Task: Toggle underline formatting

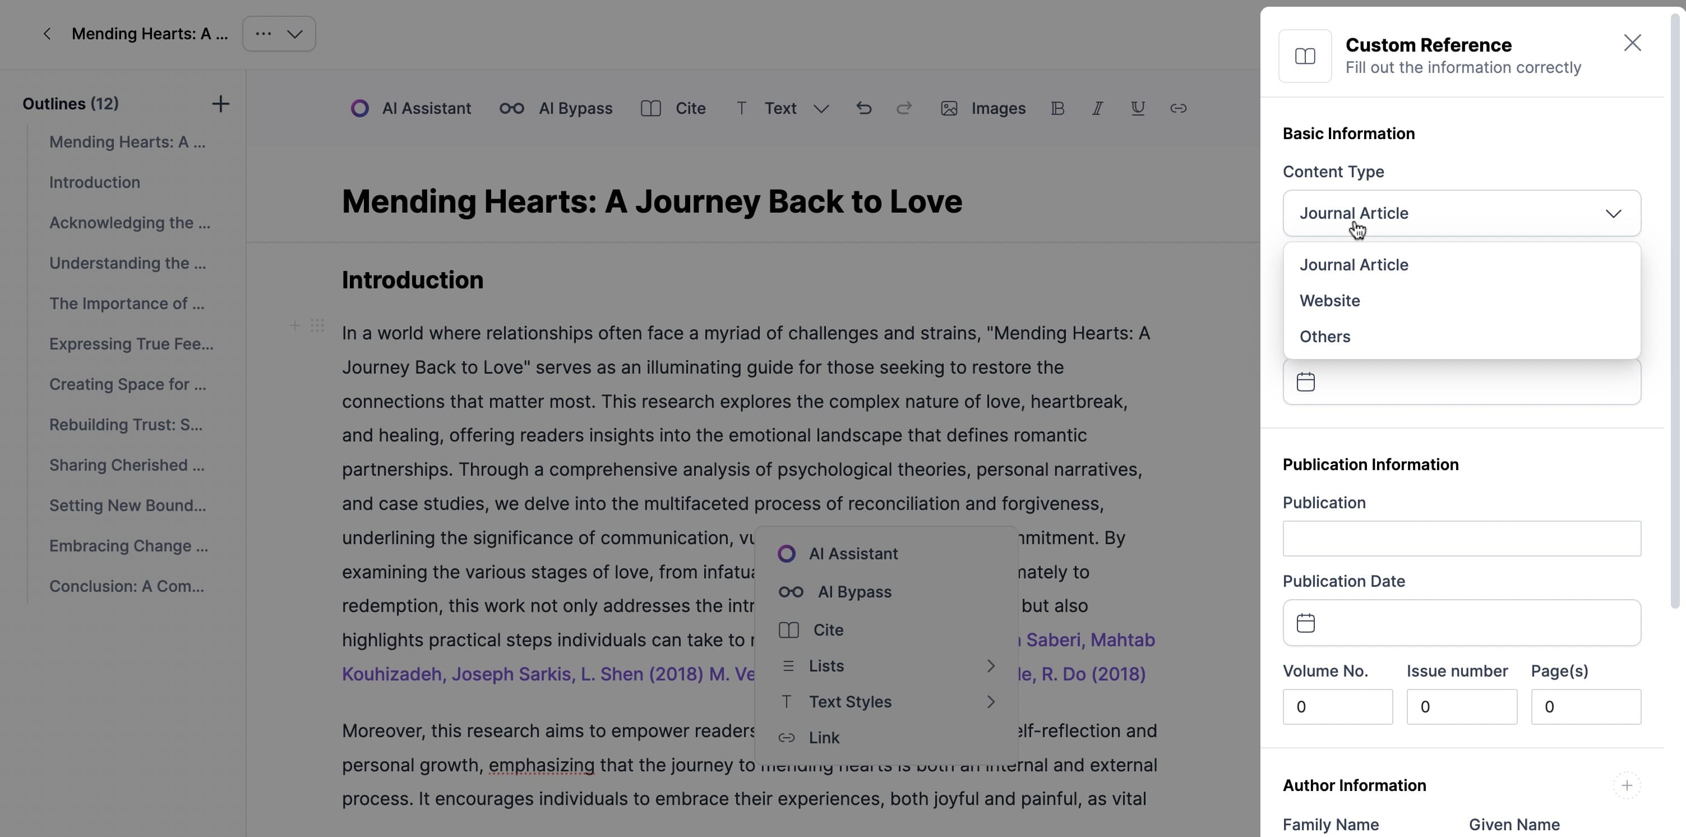Action: (1138, 108)
